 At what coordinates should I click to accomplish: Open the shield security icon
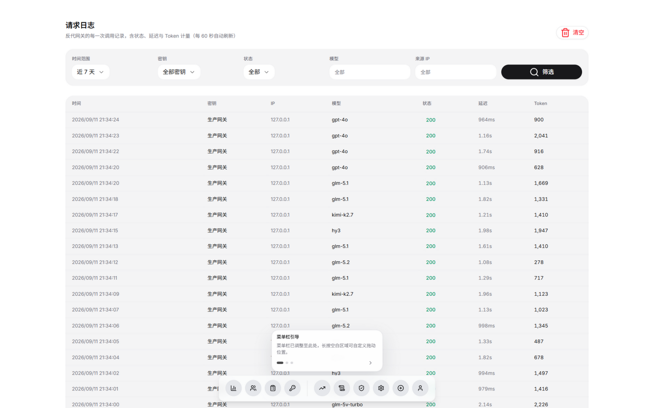tap(361, 388)
